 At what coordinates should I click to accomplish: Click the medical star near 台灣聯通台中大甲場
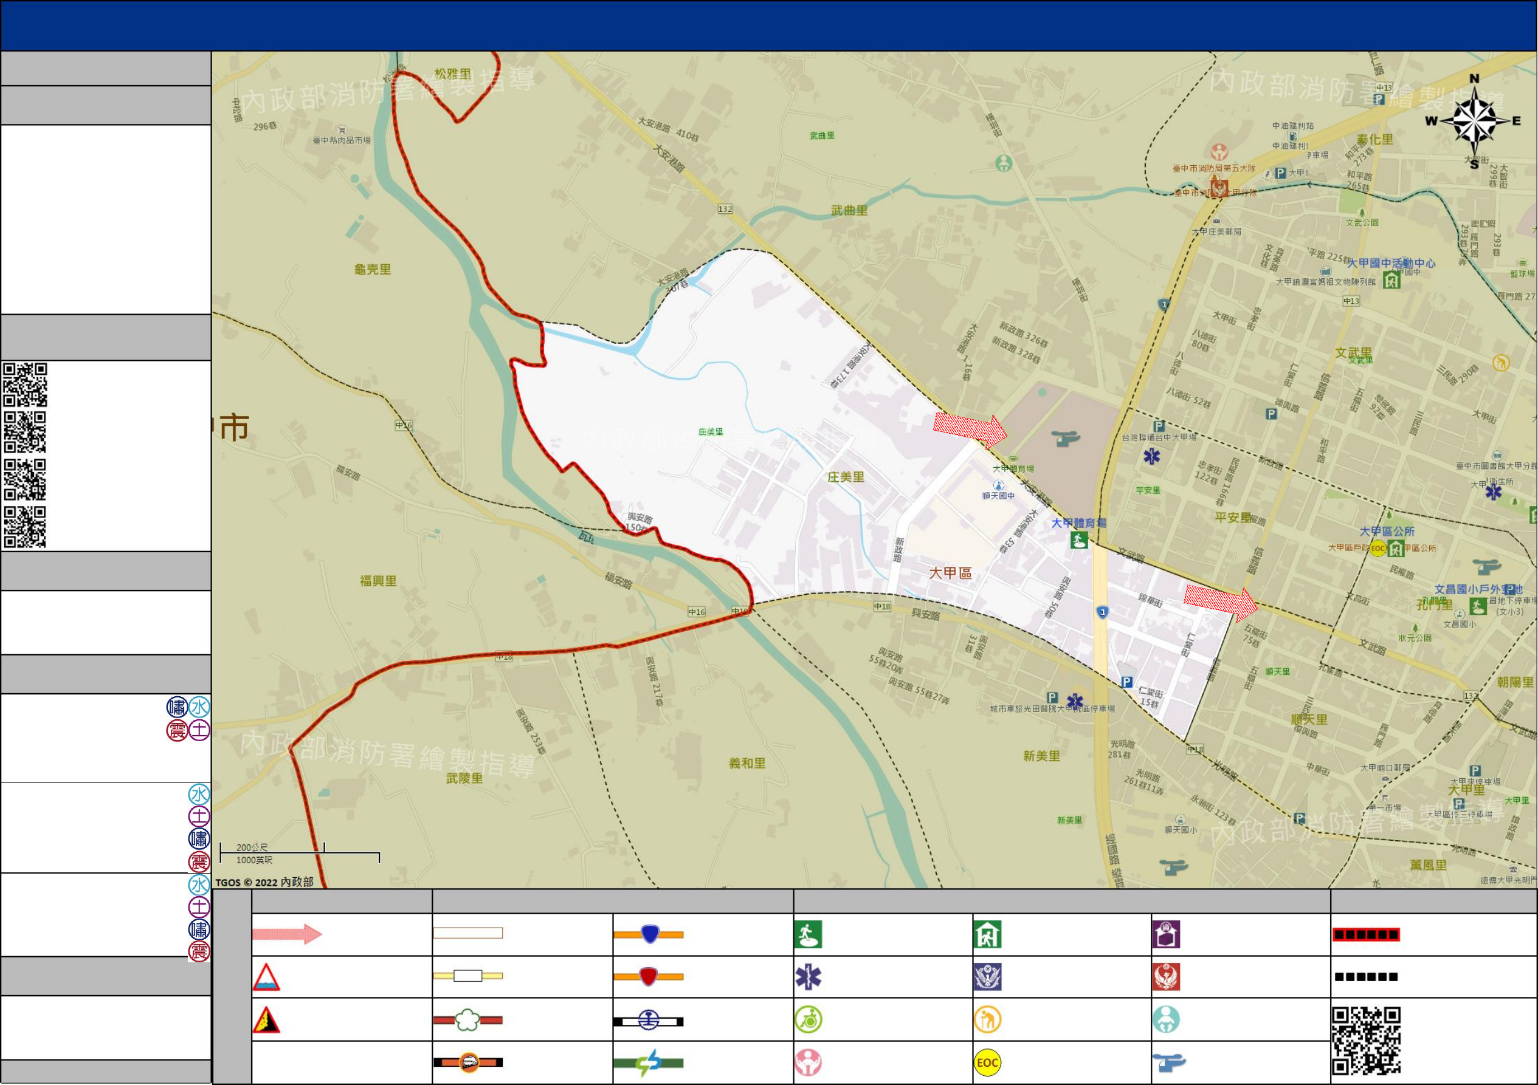pyautogui.click(x=1151, y=456)
